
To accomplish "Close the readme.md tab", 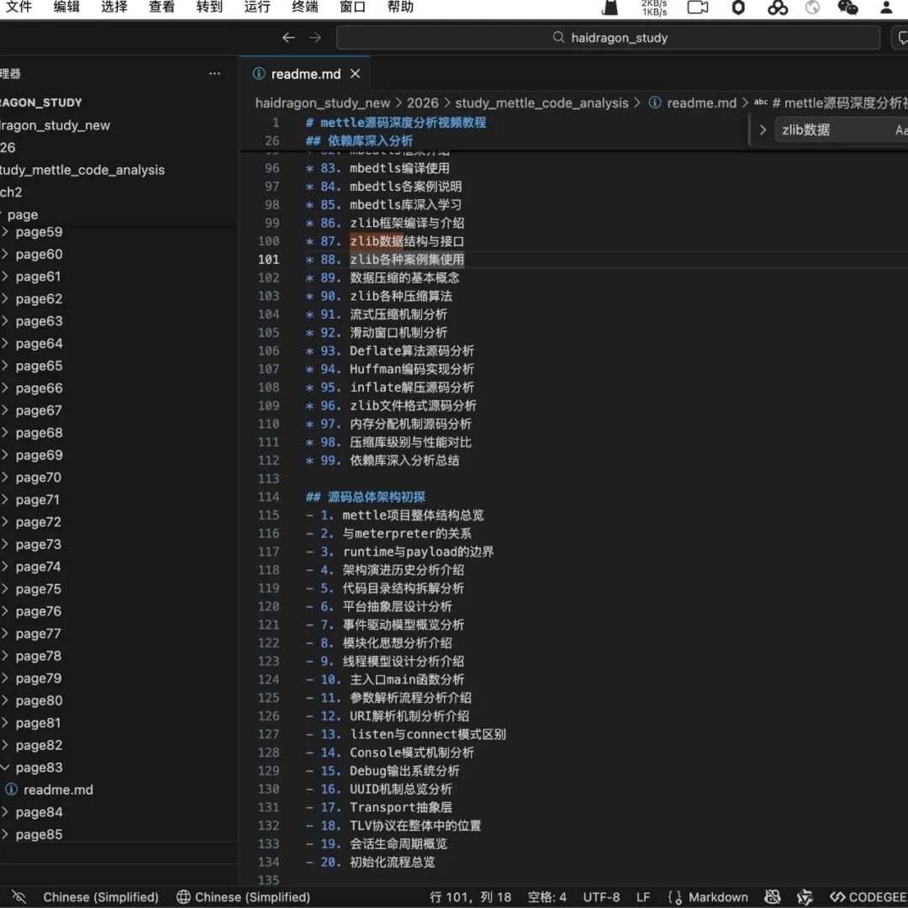I will [356, 74].
